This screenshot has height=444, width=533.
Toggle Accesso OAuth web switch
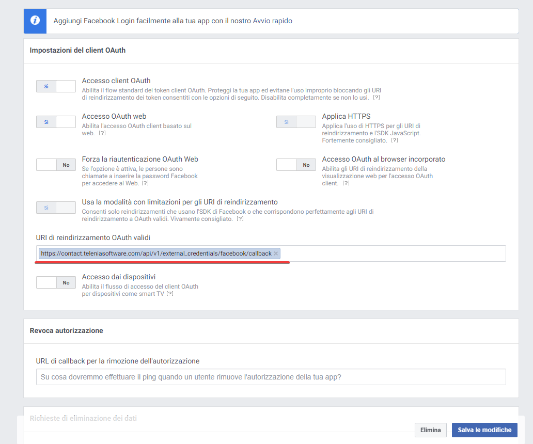(x=56, y=122)
